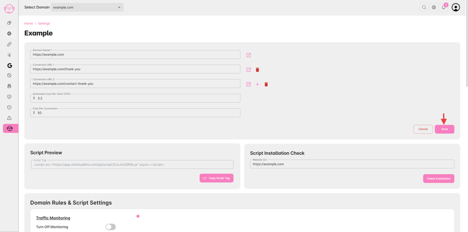Viewport: 468px width, 232px height.
Task: Click the Estimated Cost Per Click field
Action: (135, 98)
